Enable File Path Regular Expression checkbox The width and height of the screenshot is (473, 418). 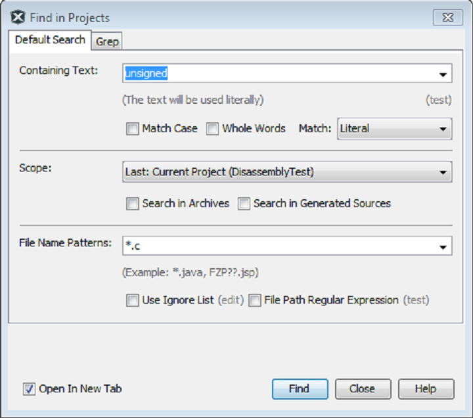click(255, 300)
